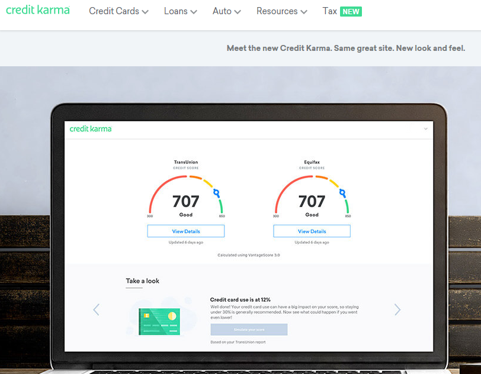Click the TransUnion 707 score number

tap(186, 201)
